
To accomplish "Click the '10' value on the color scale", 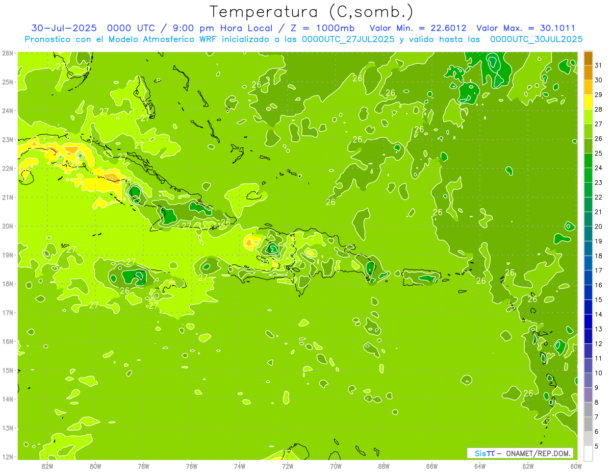I will [599, 373].
